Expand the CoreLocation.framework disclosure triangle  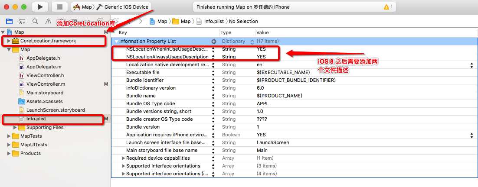[9, 41]
